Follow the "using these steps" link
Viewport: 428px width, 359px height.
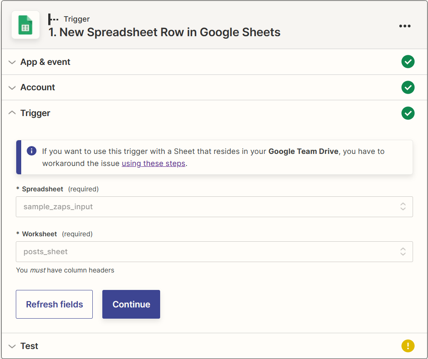(153, 163)
